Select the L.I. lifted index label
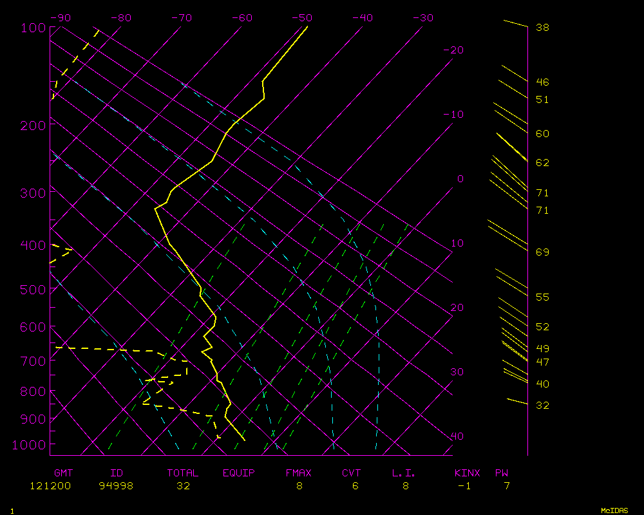Image resolution: width=644 pixels, height=515 pixels. point(404,473)
